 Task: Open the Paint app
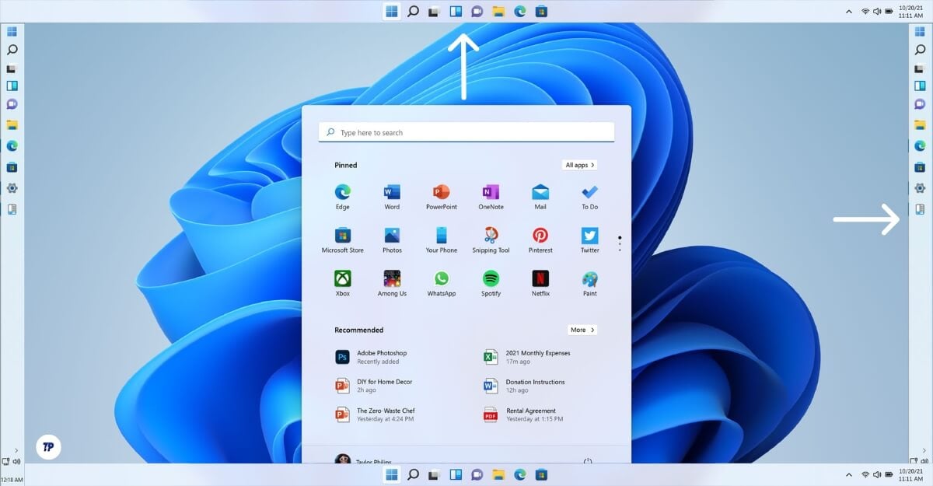click(x=589, y=283)
